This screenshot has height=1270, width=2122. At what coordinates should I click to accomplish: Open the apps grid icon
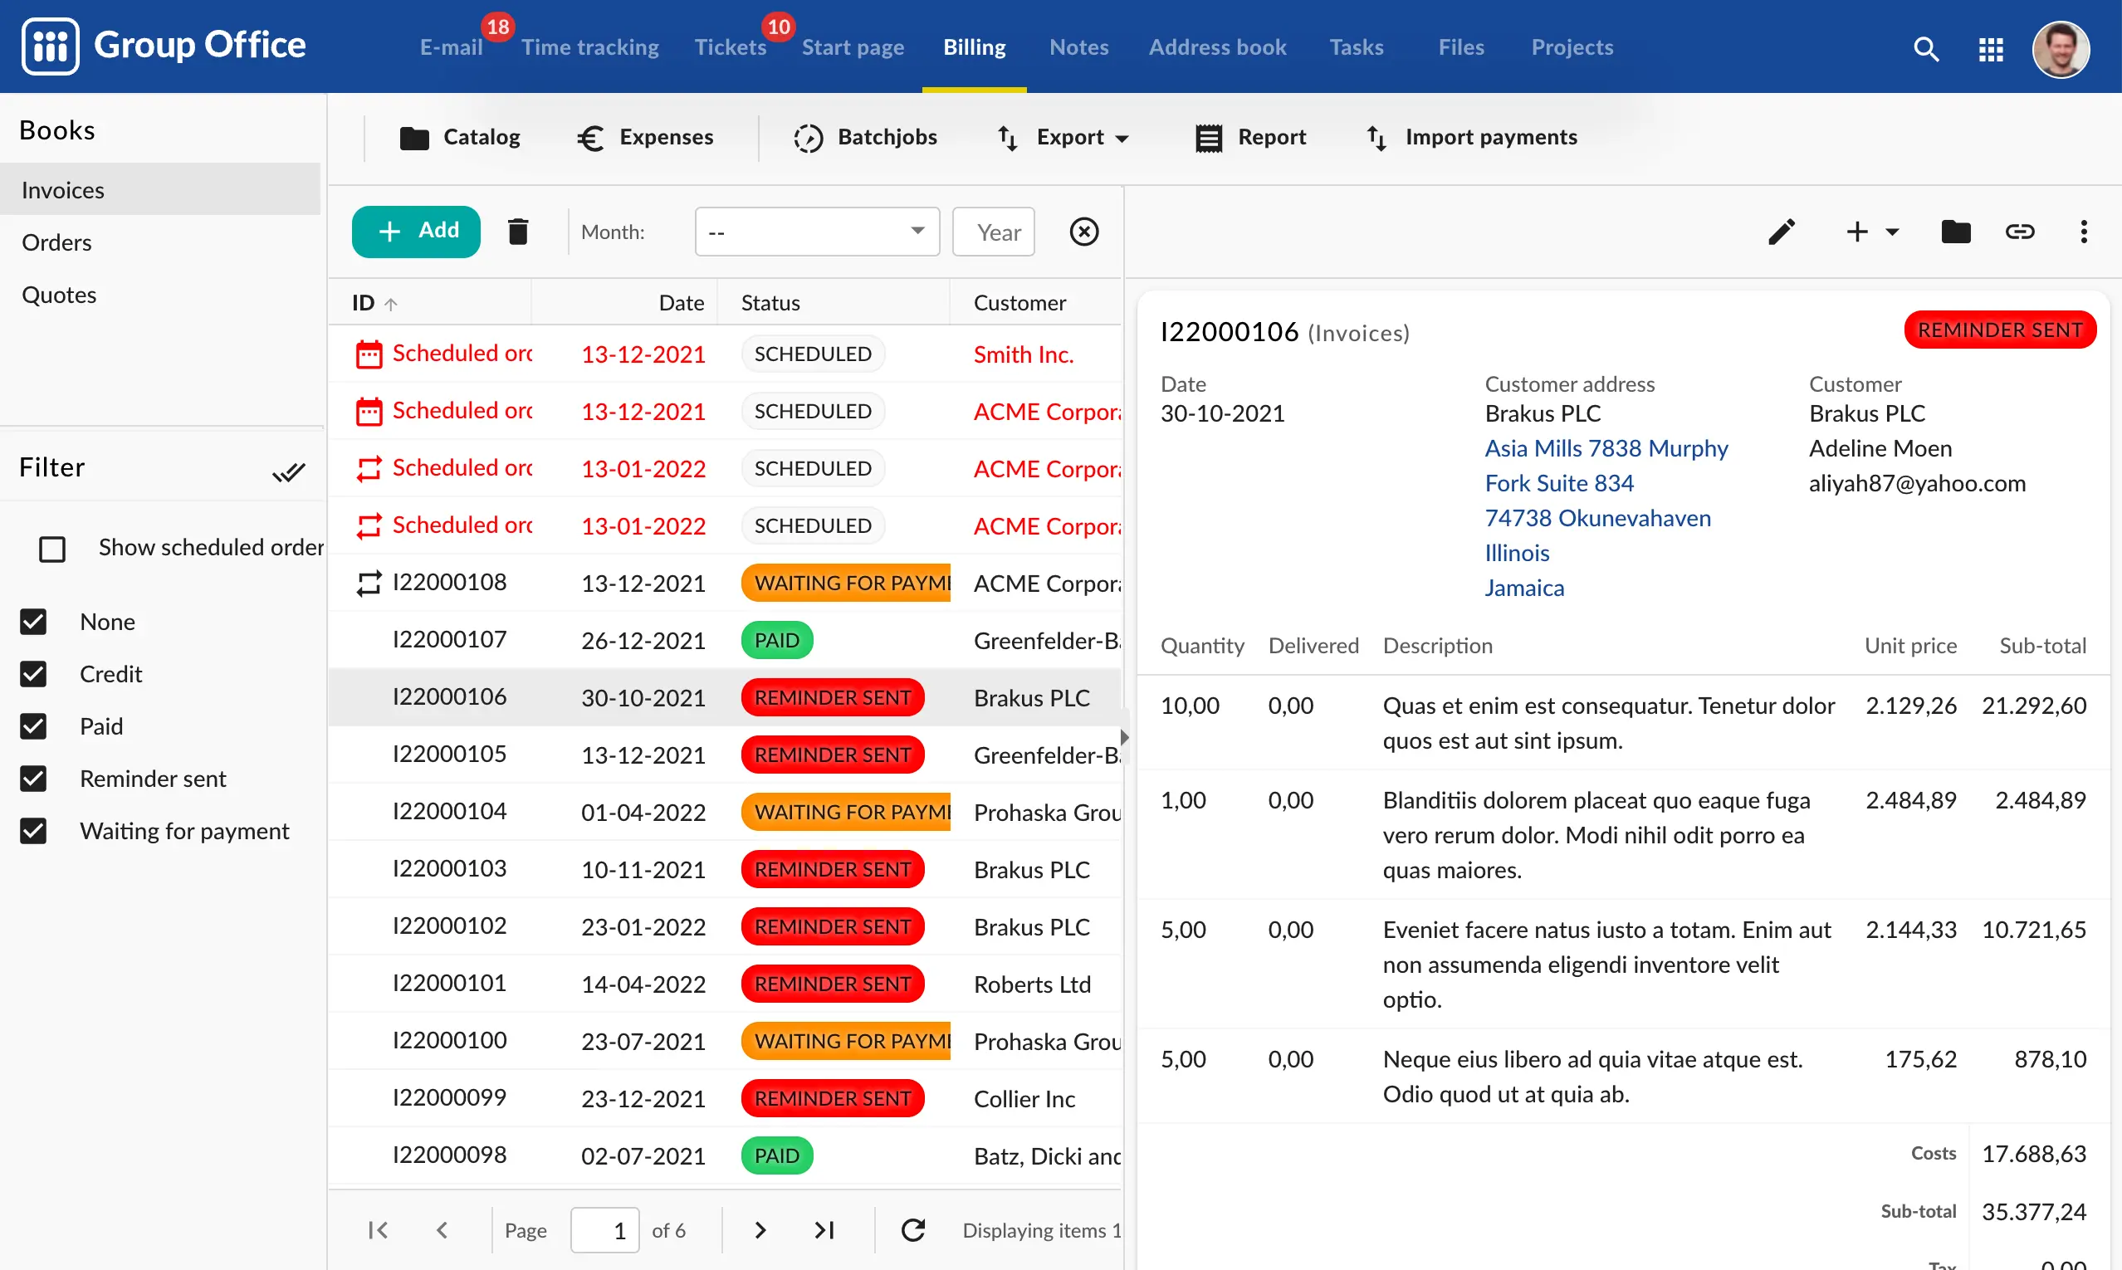click(x=1990, y=49)
